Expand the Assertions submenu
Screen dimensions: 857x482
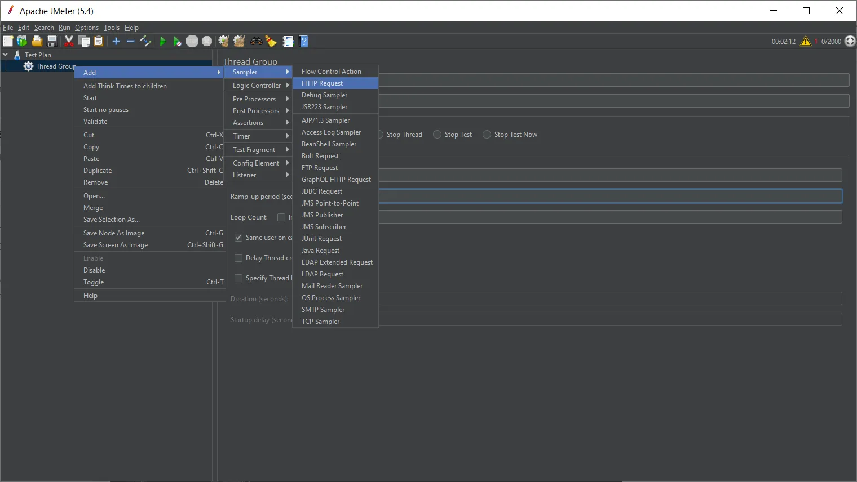[258, 123]
